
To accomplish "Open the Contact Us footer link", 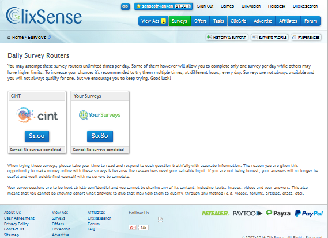I will pyautogui.click(x=14, y=229).
